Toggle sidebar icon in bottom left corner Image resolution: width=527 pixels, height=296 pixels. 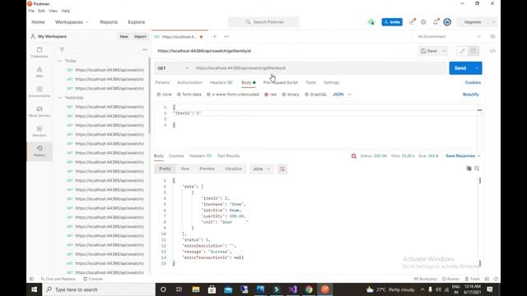pyautogui.click(x=31, y=279)
